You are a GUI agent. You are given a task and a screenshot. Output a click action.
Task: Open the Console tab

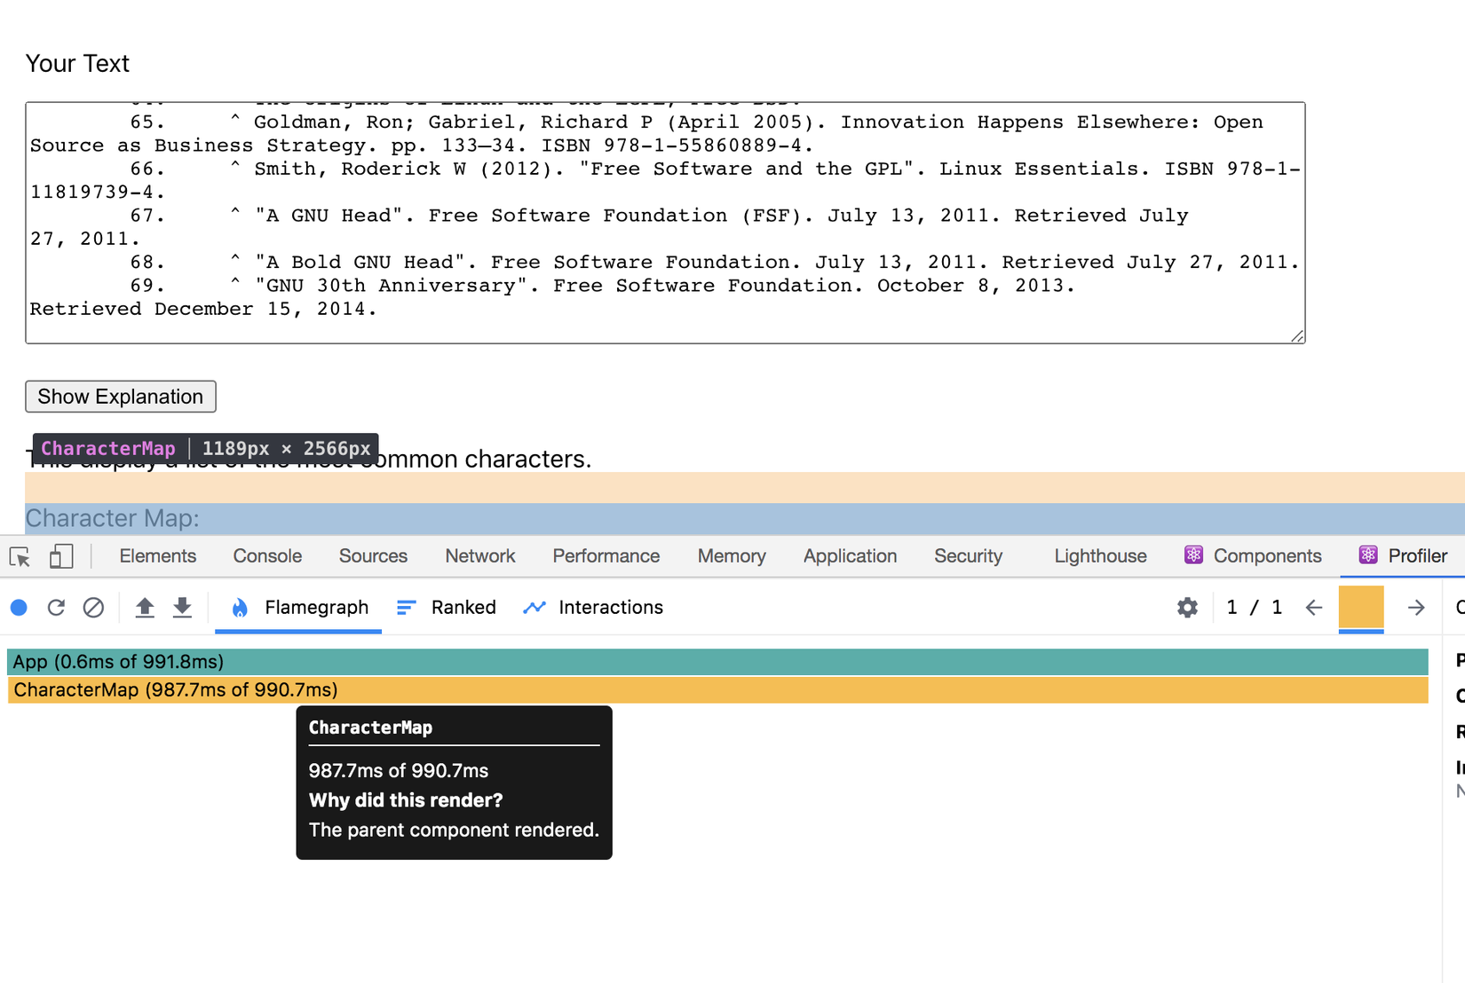point(267,556)
